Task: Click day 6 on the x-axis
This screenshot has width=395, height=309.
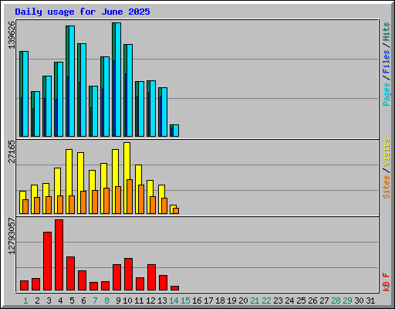Action: [83, 301]
